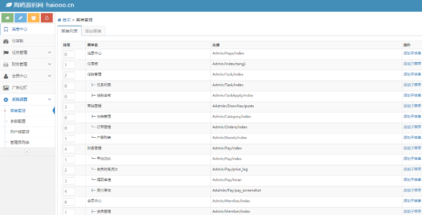Expand the 财务管理 sidebar menu
422x215 pixels.
click(27, 64)
